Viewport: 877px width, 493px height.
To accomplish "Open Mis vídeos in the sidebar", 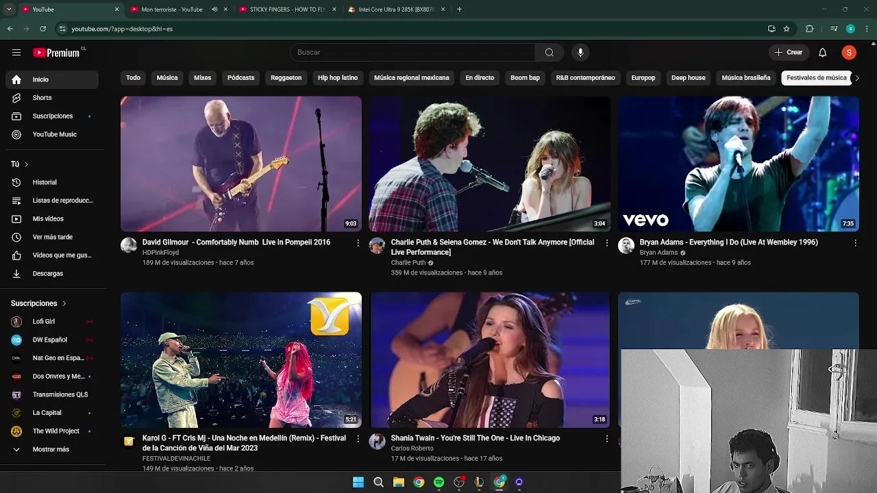I will 52,218.
